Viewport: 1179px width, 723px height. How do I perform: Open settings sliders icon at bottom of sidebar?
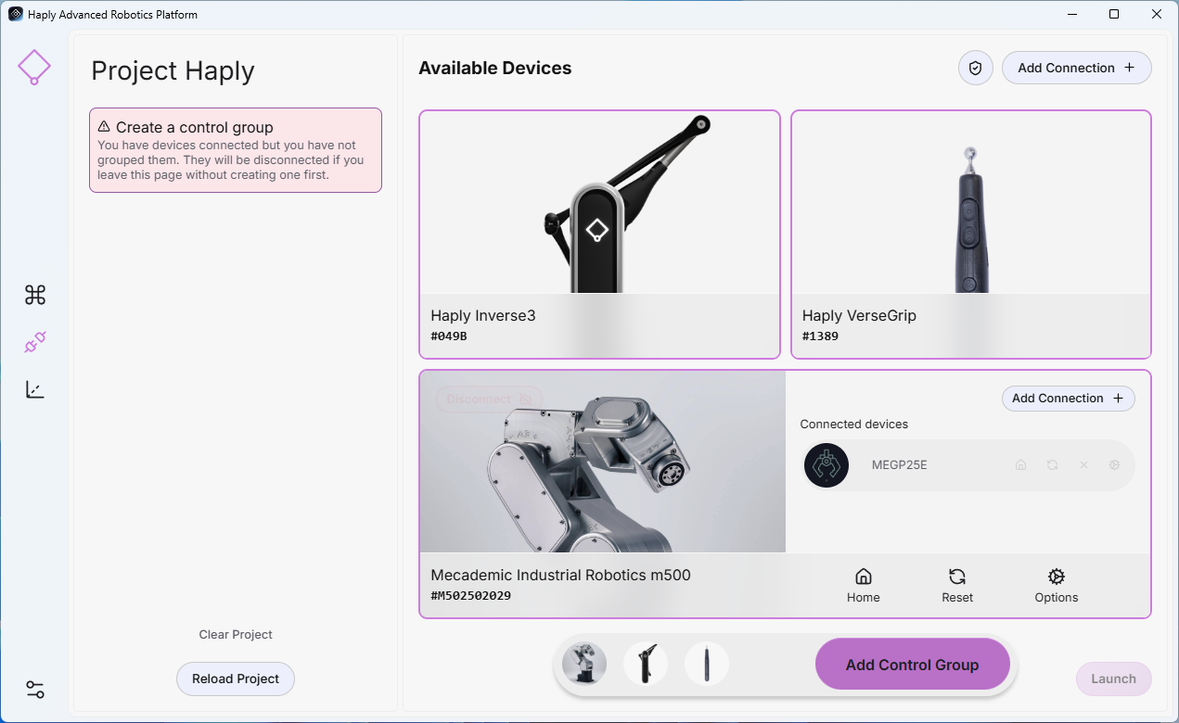(35, 690)
